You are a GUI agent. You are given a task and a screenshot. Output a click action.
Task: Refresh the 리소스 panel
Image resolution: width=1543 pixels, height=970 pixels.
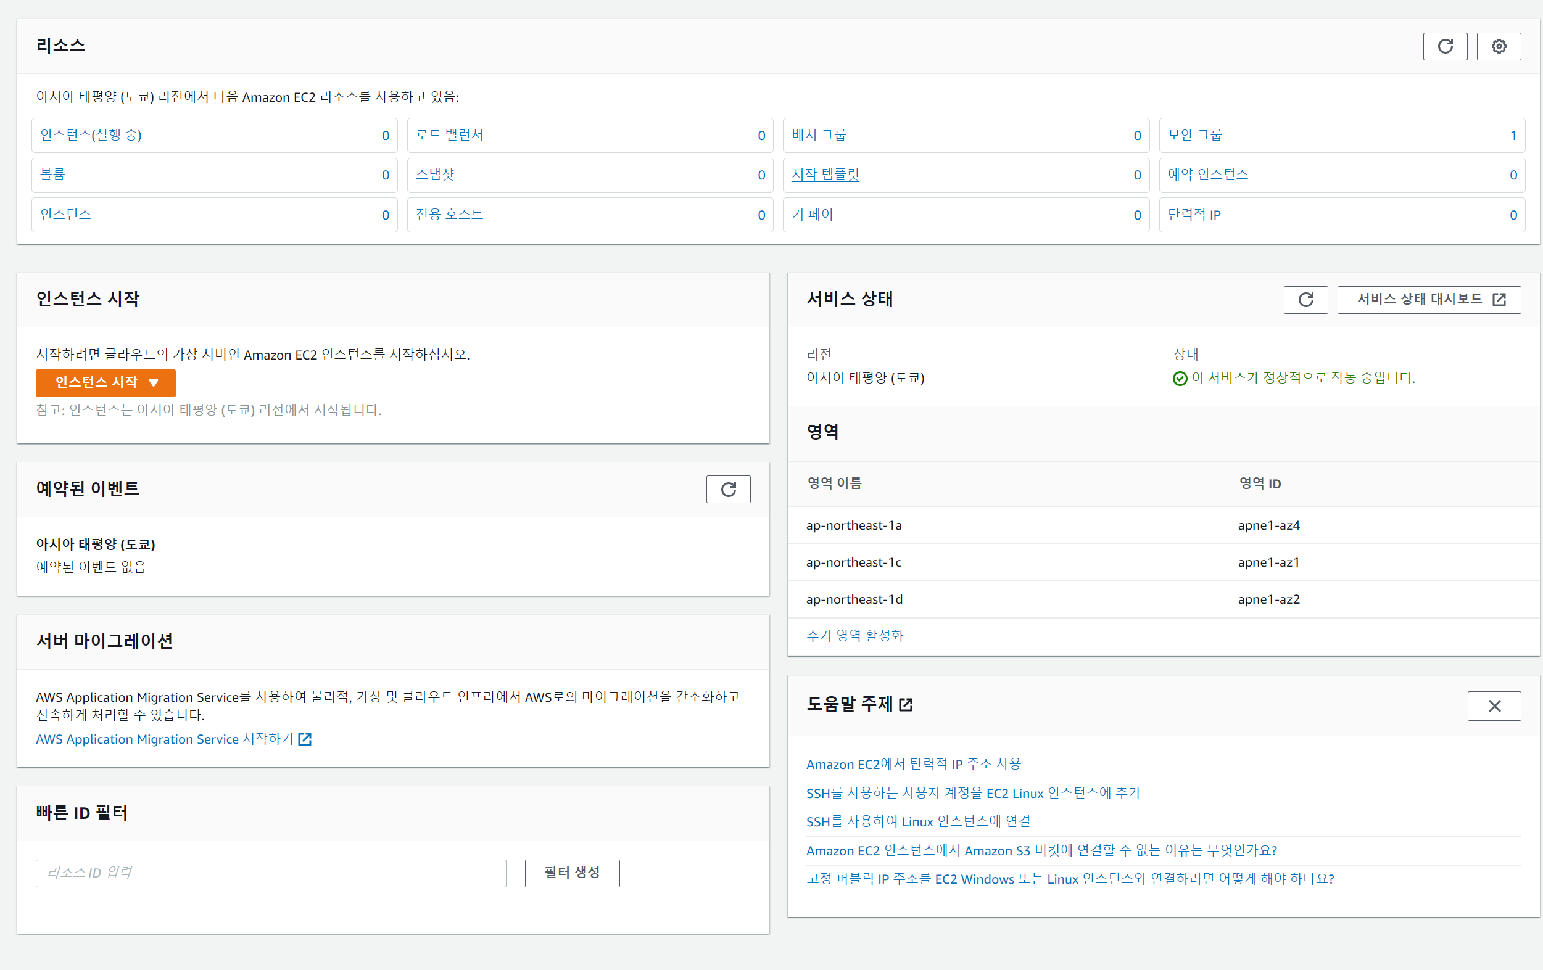1444,46
